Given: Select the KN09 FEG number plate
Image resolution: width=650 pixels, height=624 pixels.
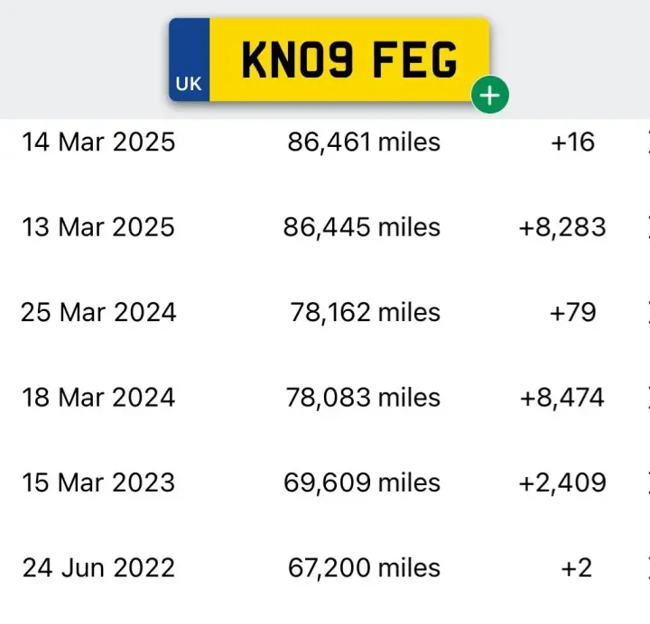Looking at the screenshot, I should pyautogui.click(x=330, y=60).
